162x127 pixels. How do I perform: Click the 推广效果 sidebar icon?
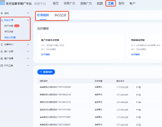tap(2, 59)
